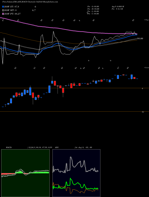
Task: Click the 'Pre V: 0.1 M' volume text
Action: pos(117,9)
